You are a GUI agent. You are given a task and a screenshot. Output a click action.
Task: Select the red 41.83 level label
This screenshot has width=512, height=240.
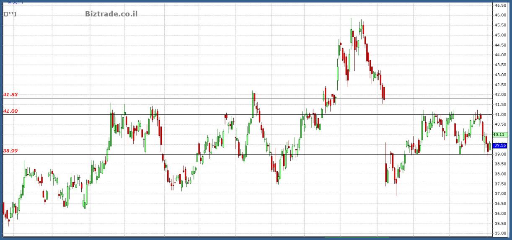click(x=10, y=95)
